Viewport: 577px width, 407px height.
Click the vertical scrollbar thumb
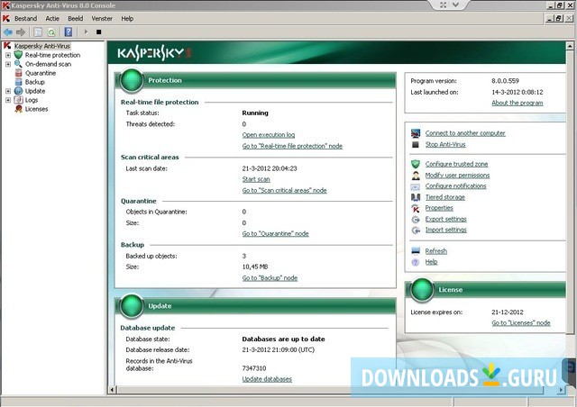pyautogui.click(x=570, y=193)
